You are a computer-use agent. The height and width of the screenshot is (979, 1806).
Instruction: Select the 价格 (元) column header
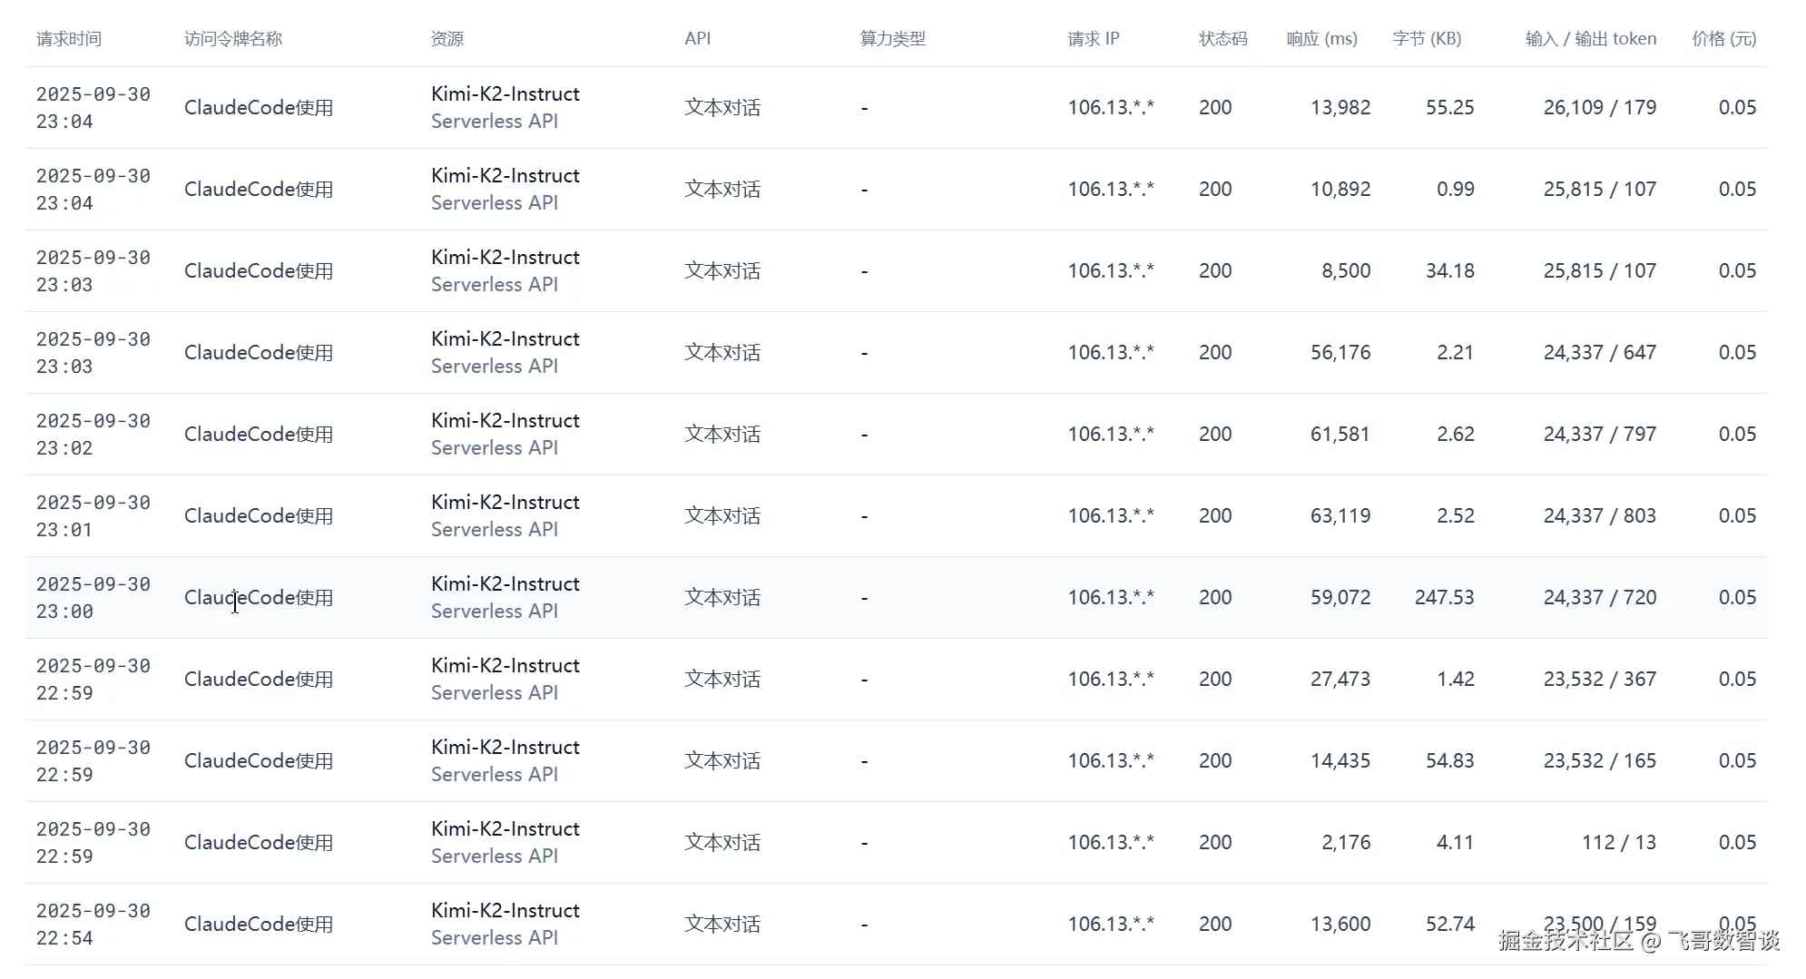(1723, 39)
